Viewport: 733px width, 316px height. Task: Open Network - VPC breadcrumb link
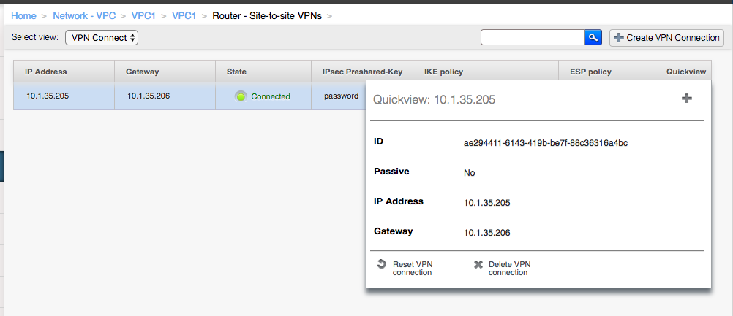(84, 16)
